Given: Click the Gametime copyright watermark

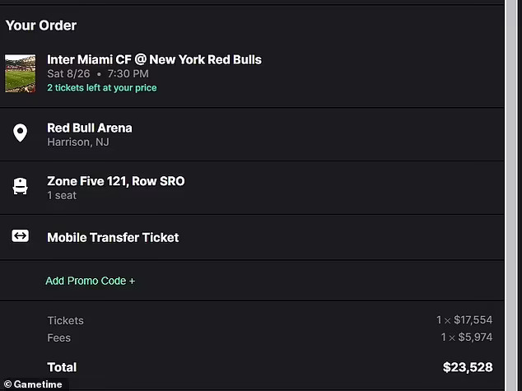Looking at the screenshot, I should coord(33,384).
